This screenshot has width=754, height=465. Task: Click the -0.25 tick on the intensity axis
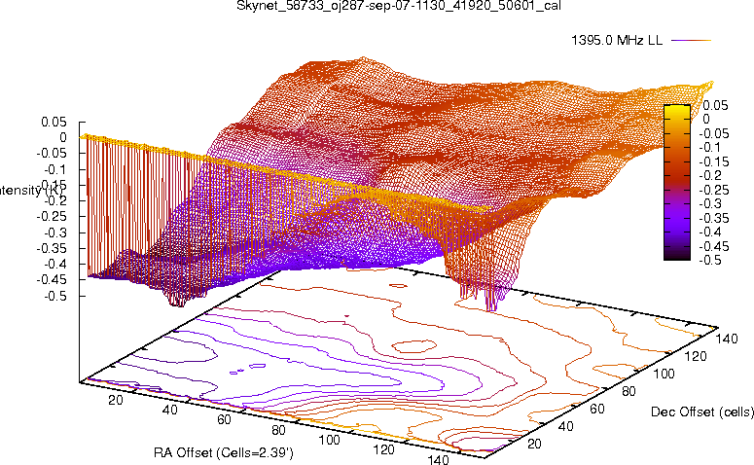[x=52, y=216]
